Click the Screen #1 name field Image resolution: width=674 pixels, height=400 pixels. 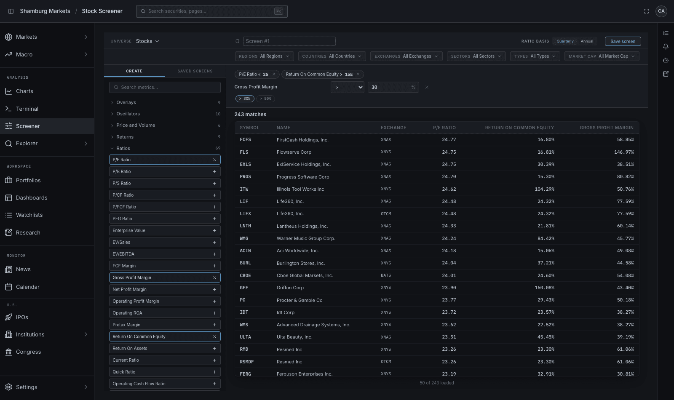(x=289, y=41)
